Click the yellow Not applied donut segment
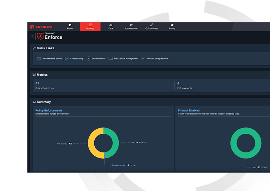This screenshot has height=191, width=270. [x=91, y=143]
